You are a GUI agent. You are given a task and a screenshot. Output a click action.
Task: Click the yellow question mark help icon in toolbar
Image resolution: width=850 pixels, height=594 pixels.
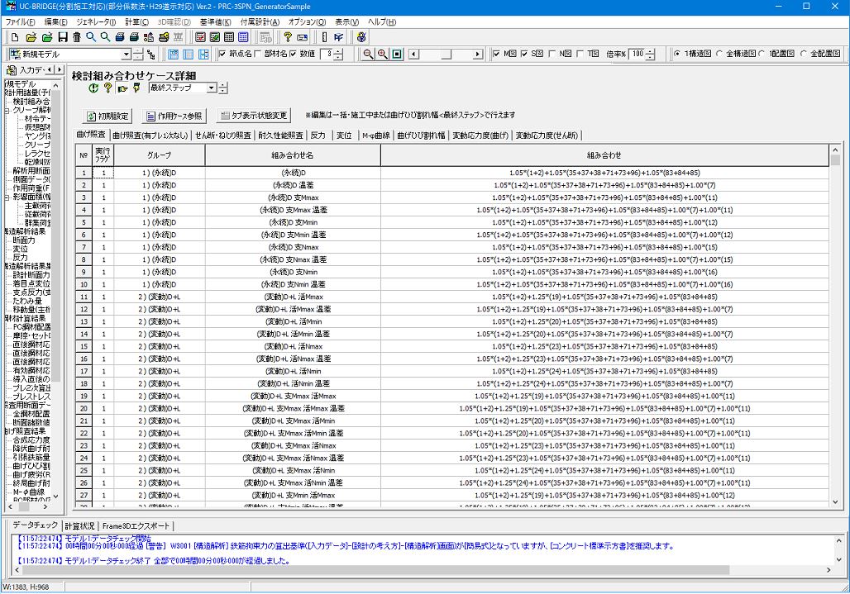click(x=287, y=37)
